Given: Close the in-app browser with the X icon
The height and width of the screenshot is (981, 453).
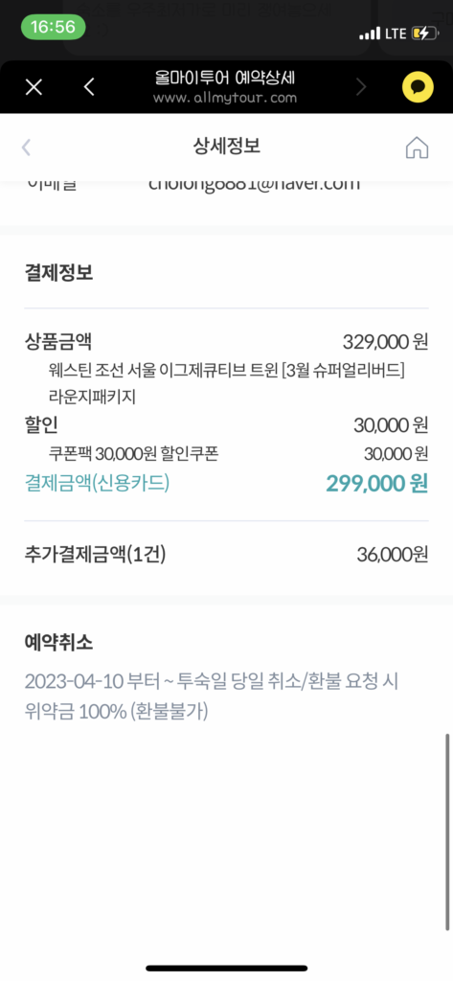Looking at the screenshot, I should pos(34,87).
